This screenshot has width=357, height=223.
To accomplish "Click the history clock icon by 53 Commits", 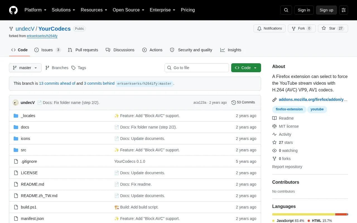I will pyautogui.click(x=234, y=103).
